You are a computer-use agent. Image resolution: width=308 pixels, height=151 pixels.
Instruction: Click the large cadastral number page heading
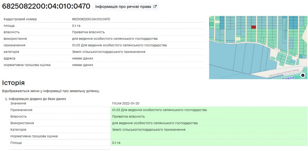point(46,6)
